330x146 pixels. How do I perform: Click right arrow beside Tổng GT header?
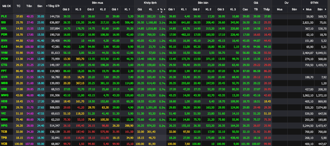point(59,6)
